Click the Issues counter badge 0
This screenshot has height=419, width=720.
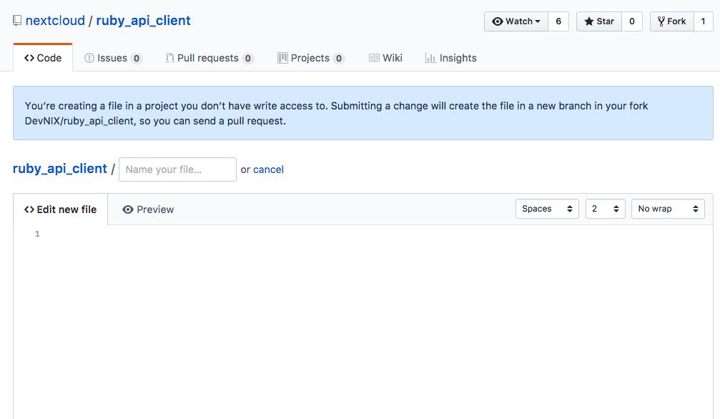(x=137, y=59)
